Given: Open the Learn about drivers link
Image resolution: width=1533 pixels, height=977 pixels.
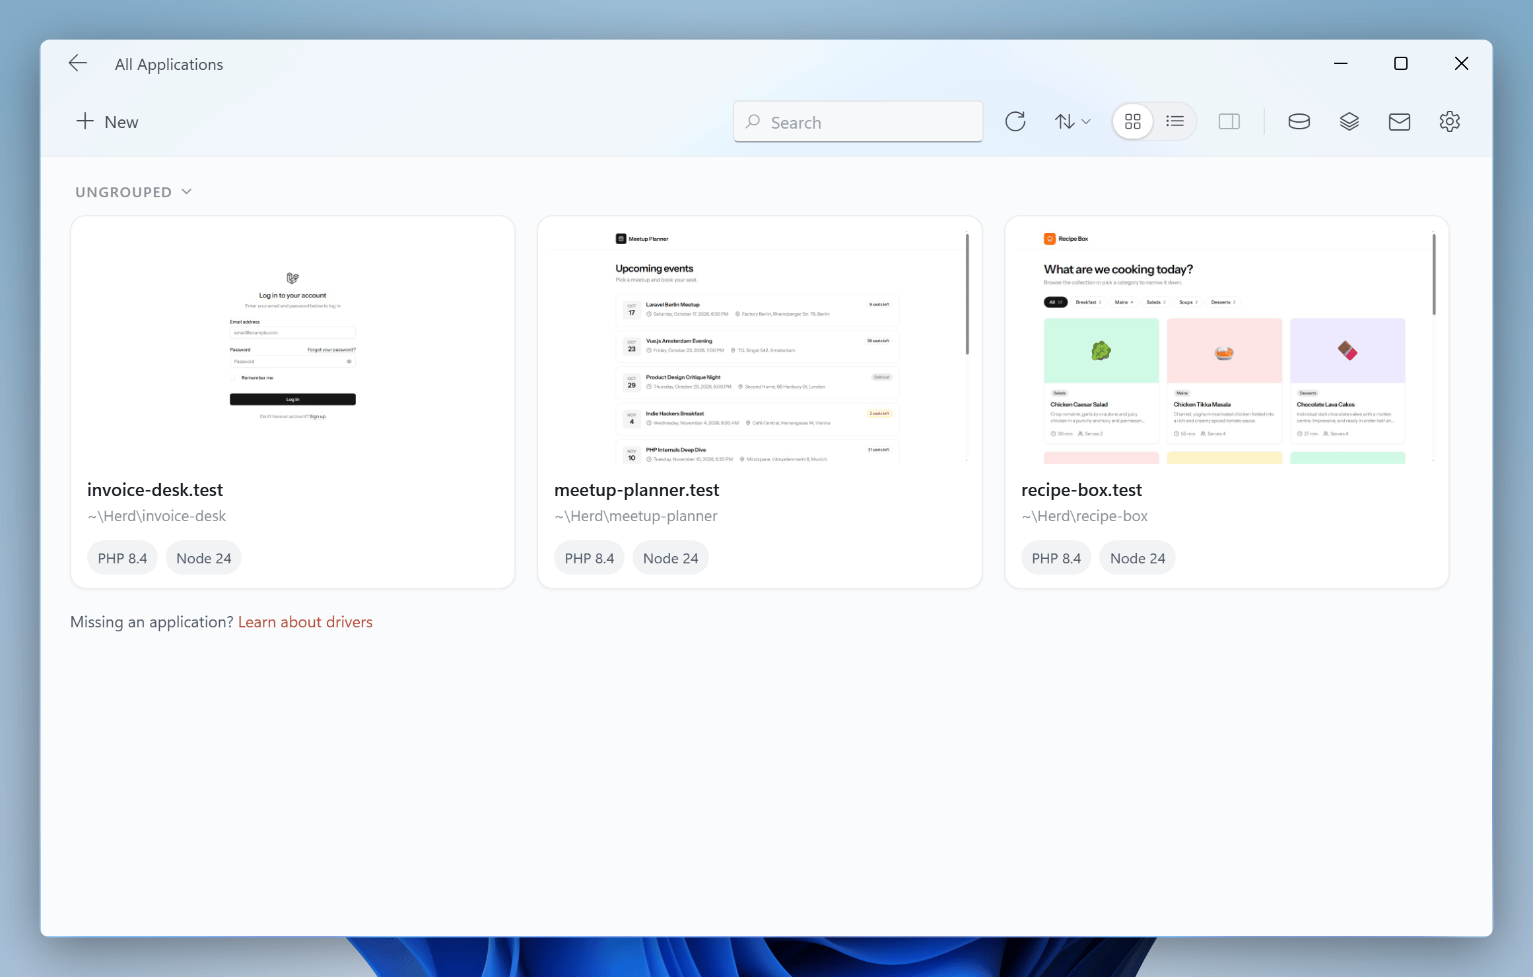Looking at the screenshot, I should (305, 622).
